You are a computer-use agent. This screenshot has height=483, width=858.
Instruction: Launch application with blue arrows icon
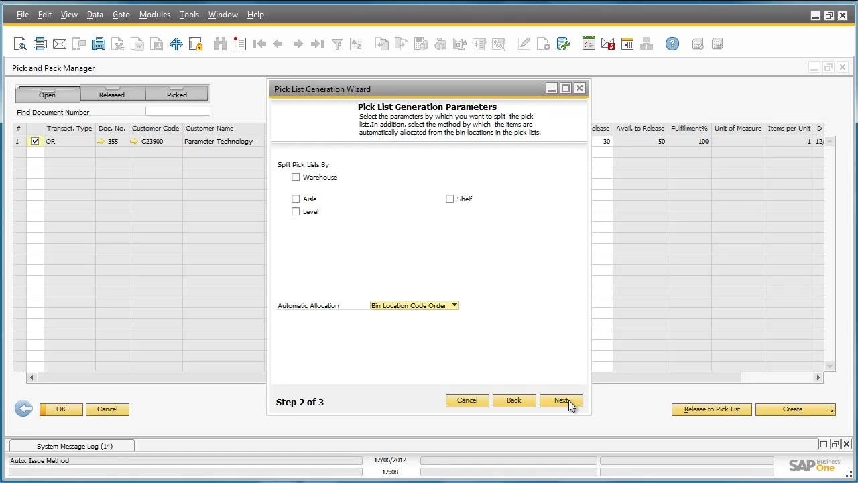coord(176,44)
